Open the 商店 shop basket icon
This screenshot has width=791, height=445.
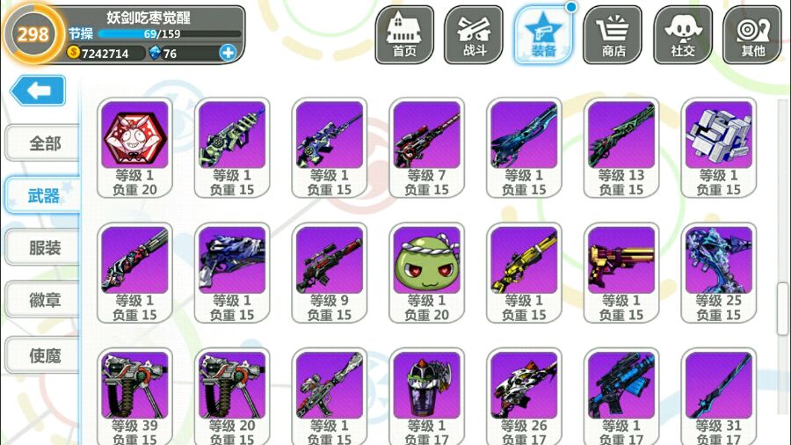click(x=613, y=35)
